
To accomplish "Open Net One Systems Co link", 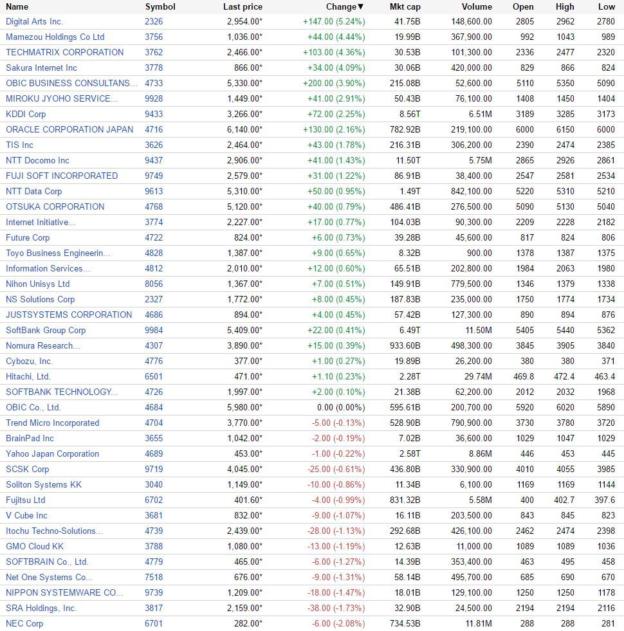I will [x=49, y=577].
